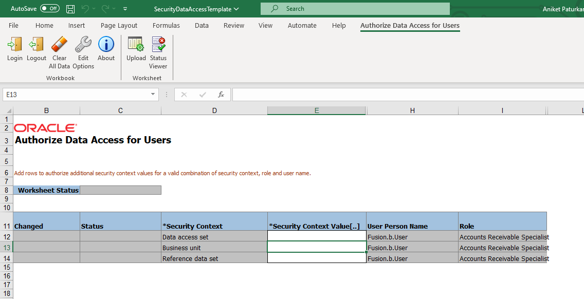The image size is (584, 299).
Task: Expand the SecurityDataAccessTemplate file name dropdown
Action: click(236, 9)
